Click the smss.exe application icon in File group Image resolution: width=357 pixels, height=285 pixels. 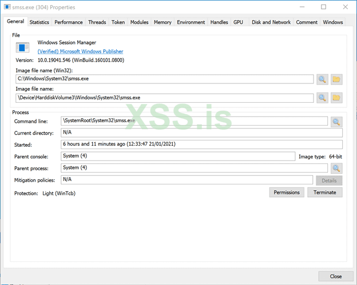pyautogui.click(x=22, y=48)
